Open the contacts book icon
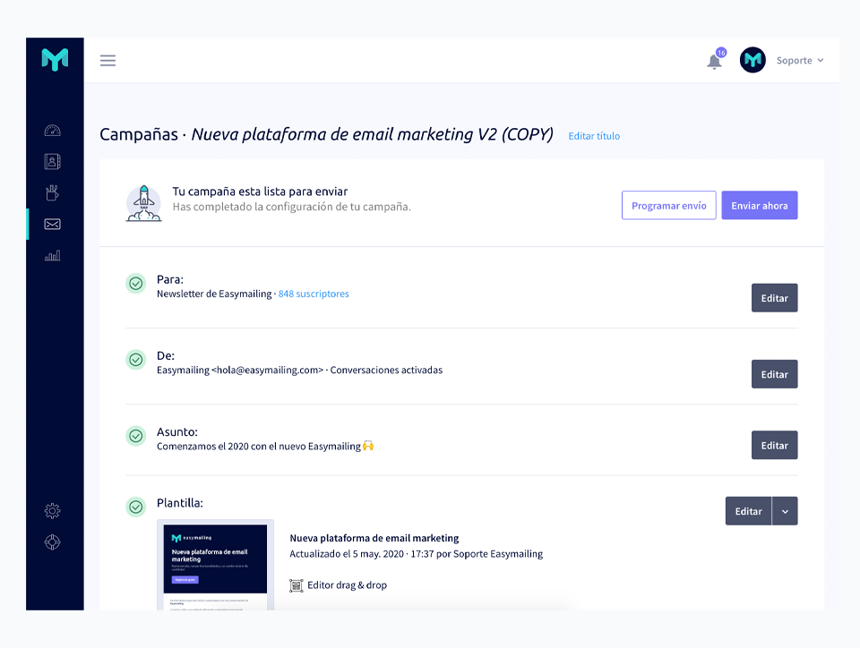Screen dimensions: 860x648 [53, 162]
